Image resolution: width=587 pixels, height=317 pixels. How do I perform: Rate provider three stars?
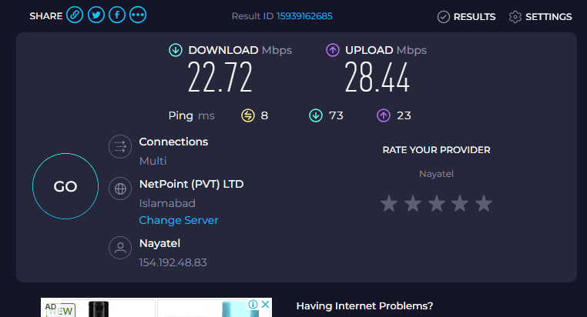click(x=437, y=203)
